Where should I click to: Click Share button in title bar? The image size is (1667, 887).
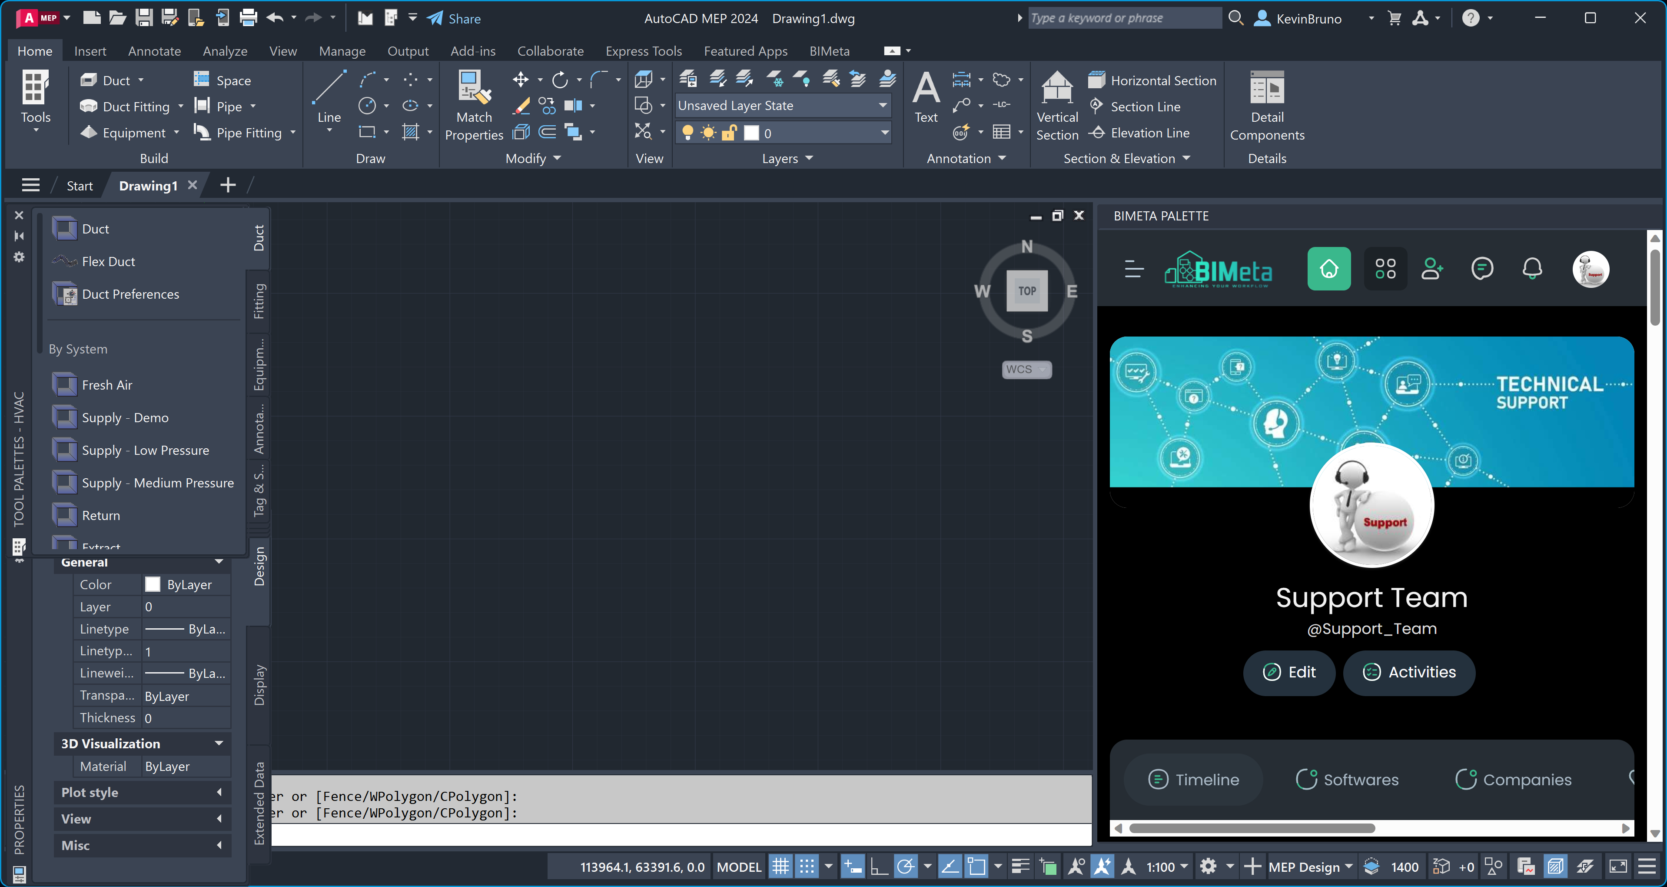coord(454,18)
